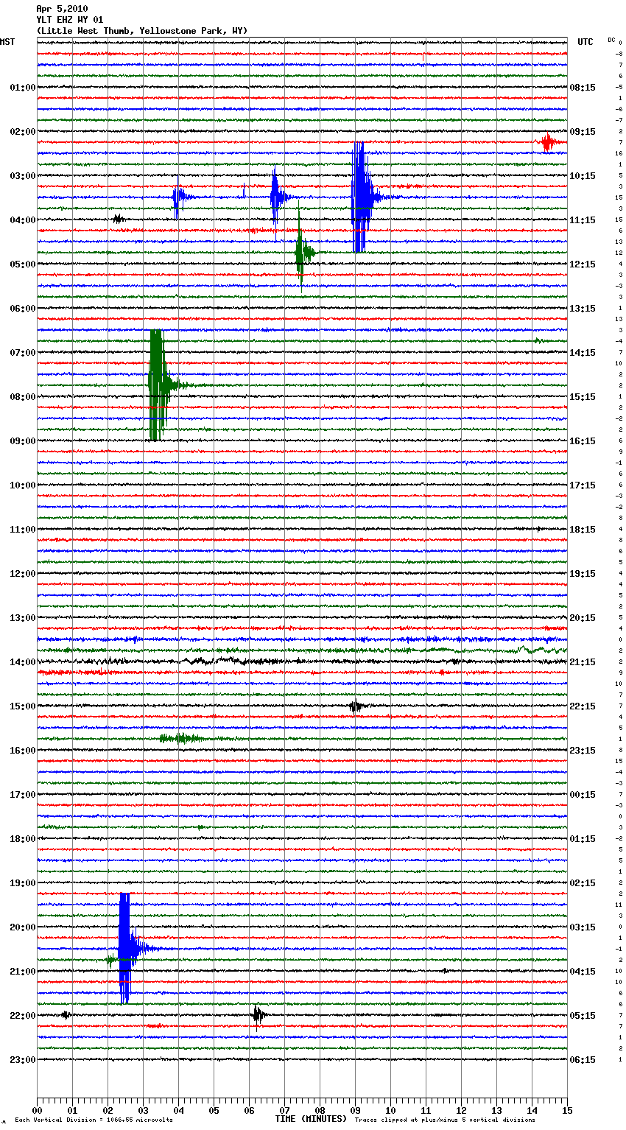Click the 16:15 UTC time label

point(583,441)
